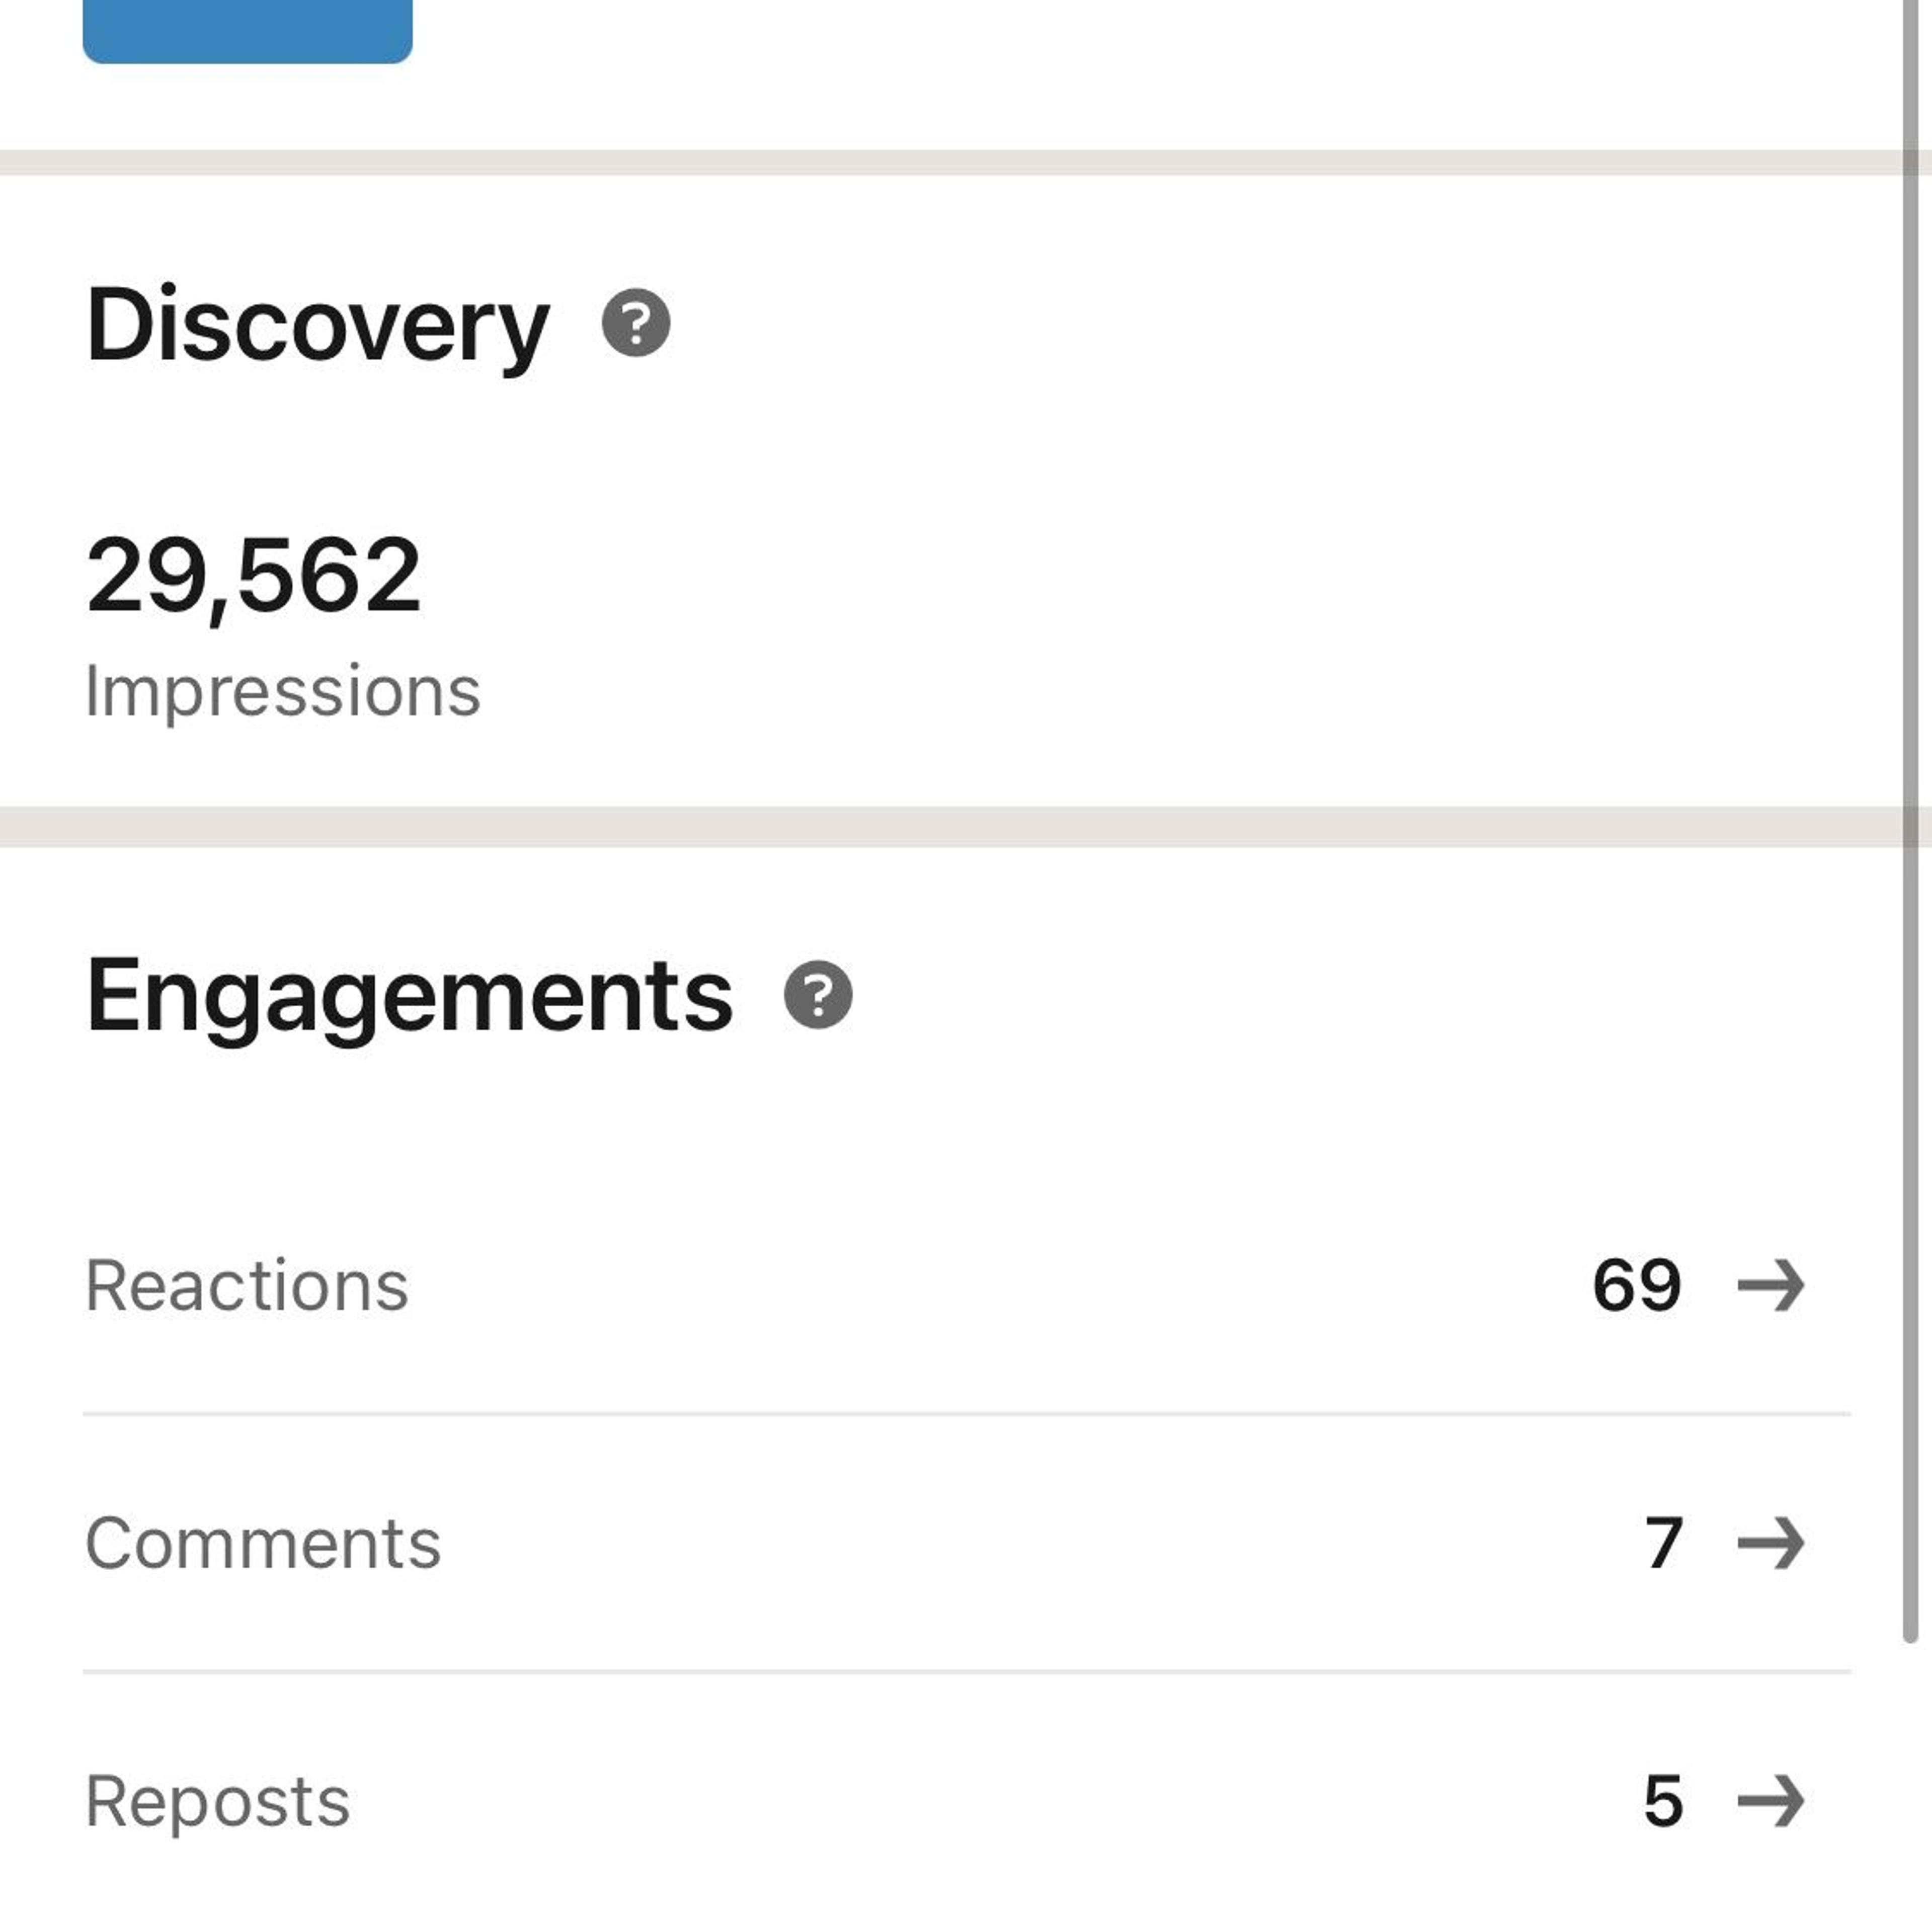Click the gray divider above Engagements
1932x1932 pixels.
coord(951,827)
